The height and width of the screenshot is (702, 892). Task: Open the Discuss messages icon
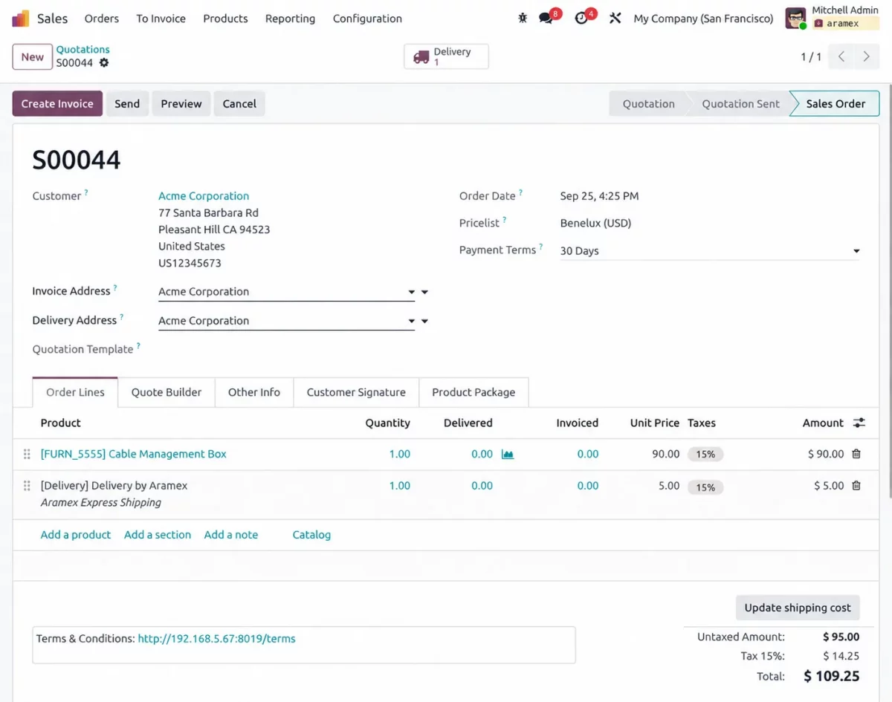point(546,19)
